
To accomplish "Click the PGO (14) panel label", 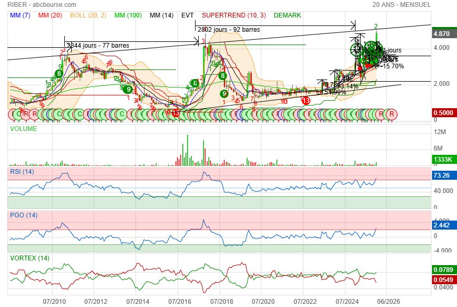I will [24, 215].
